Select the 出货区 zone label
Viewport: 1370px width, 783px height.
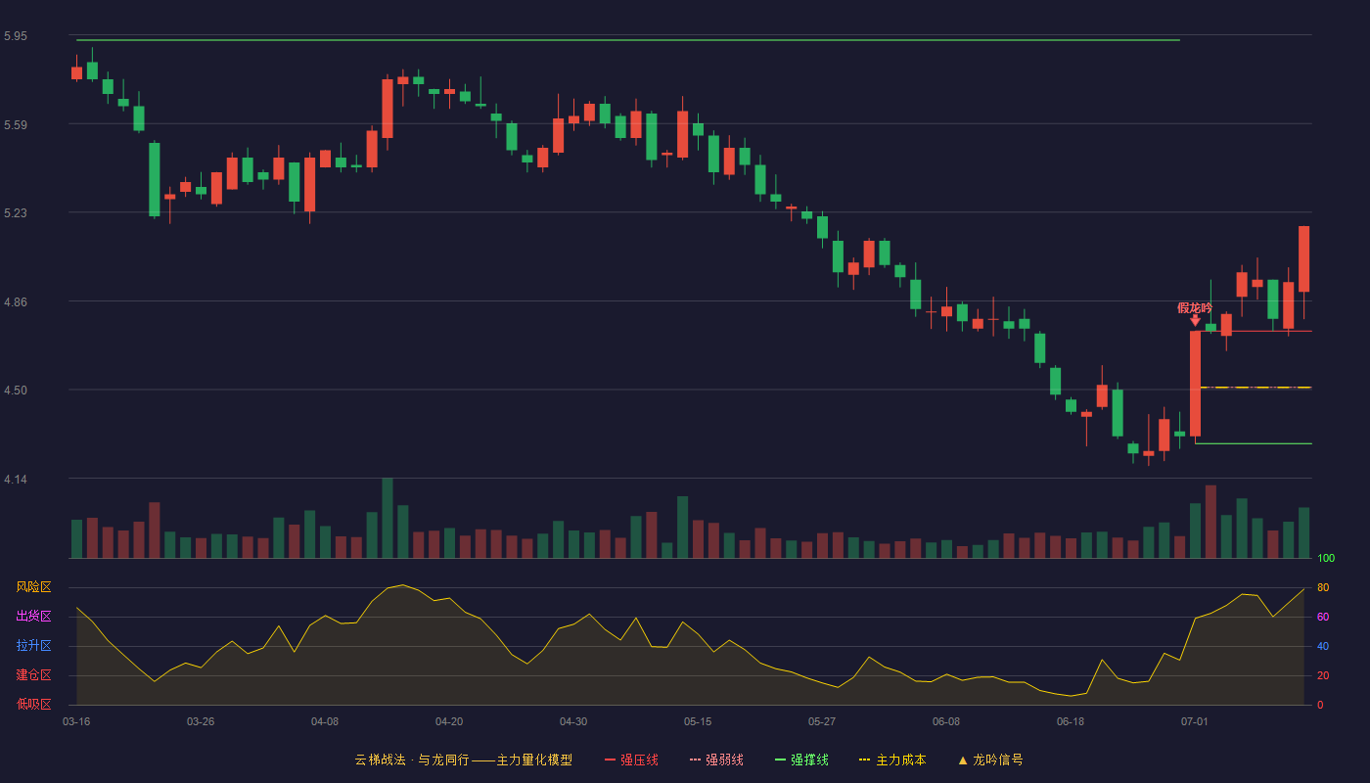click(x=33, y=617)
